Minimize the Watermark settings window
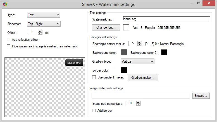The height and width of the screenshot is (122, 217). (x=191, y=3)
